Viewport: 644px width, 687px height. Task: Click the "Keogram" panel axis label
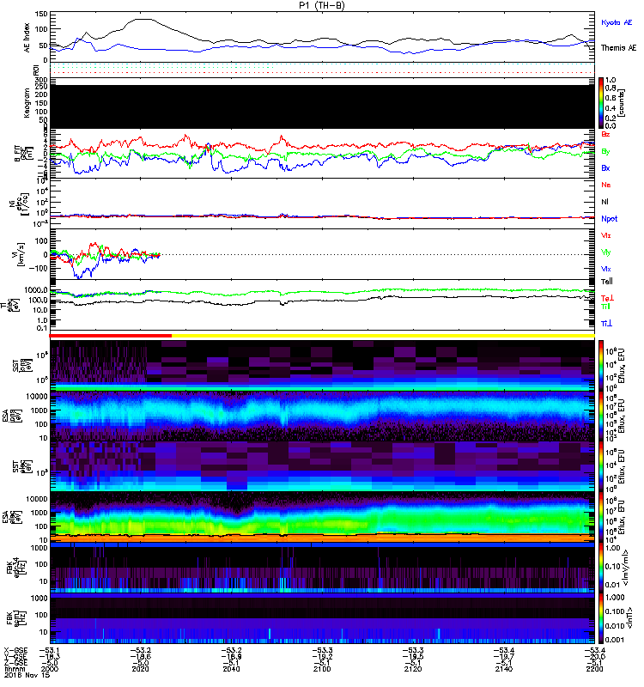27,103
